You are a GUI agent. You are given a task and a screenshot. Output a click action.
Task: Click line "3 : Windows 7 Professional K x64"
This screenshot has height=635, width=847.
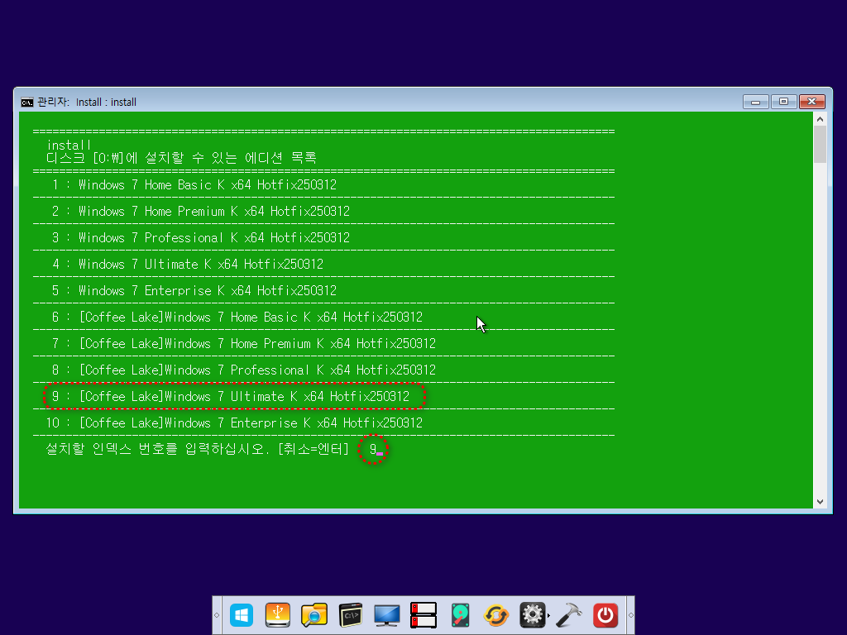pos(200,237)
